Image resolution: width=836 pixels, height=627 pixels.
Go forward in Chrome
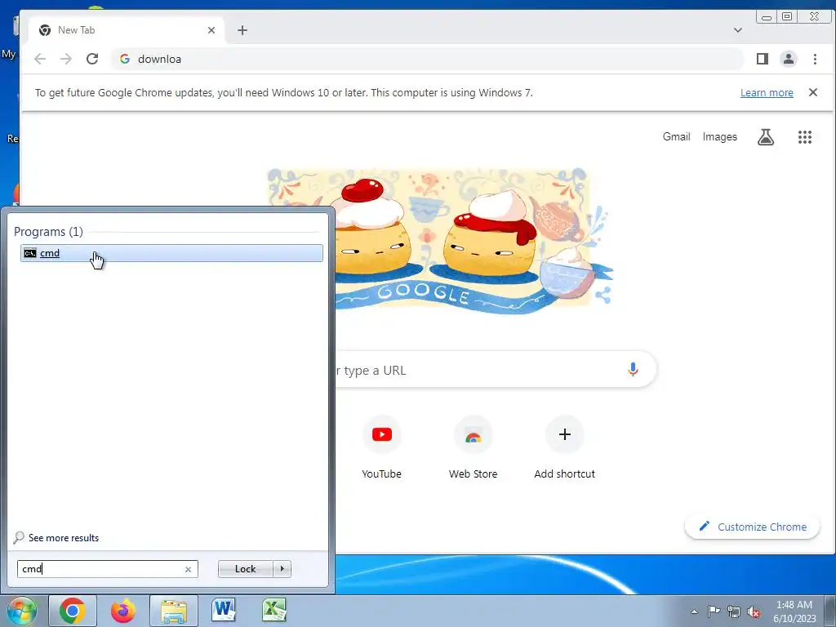pyautogui.click(x=65, y=59)
